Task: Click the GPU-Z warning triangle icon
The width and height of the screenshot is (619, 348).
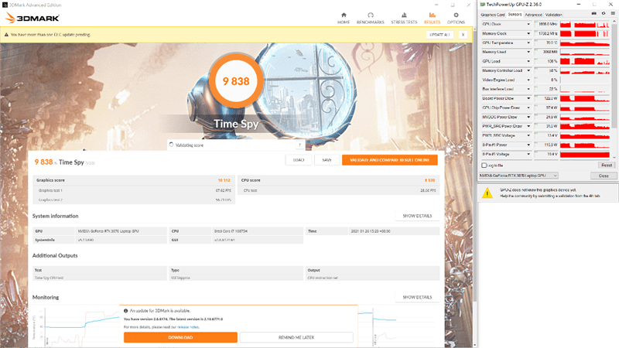Action: pos(487,193)
